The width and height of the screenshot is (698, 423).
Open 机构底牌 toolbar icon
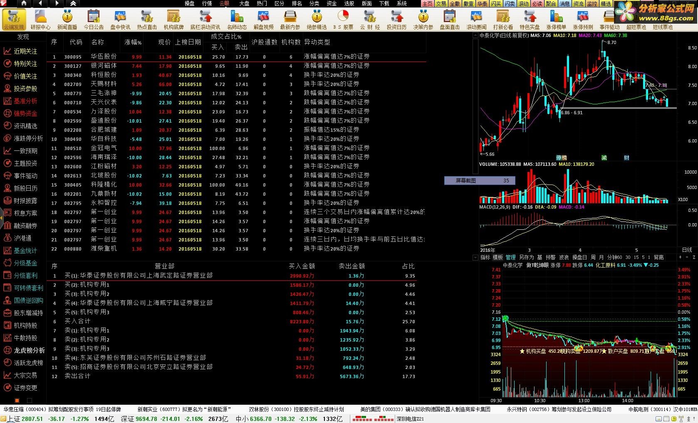[x=173, y=20]
